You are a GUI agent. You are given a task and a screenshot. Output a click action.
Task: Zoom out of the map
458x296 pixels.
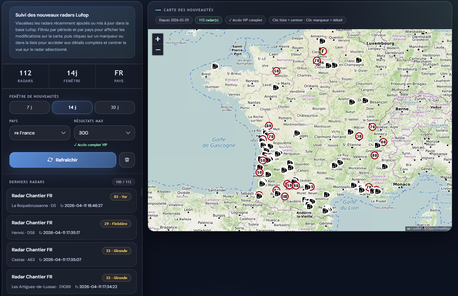(x=158, y=50)
